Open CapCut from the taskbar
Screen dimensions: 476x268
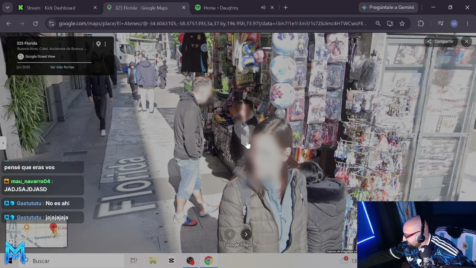pyautogui.click(x=171, y=261)
